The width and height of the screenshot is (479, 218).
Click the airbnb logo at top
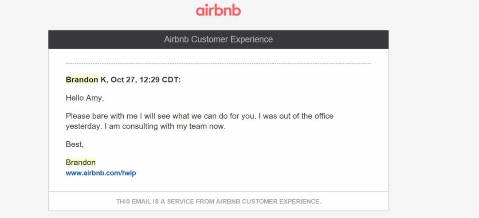coord(218,10)
